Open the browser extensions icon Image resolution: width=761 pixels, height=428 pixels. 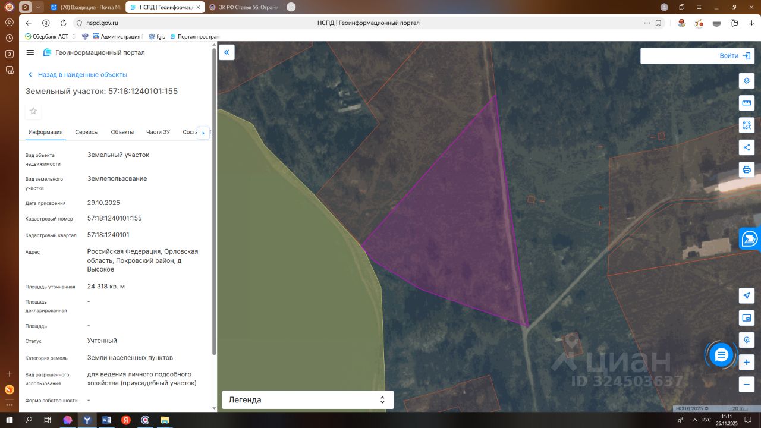pos(734,23)
